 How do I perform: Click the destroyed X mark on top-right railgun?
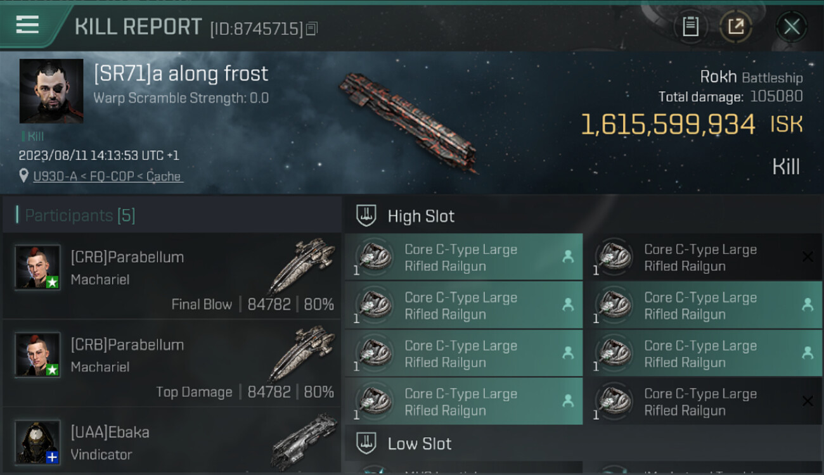(x=808, y=256)
